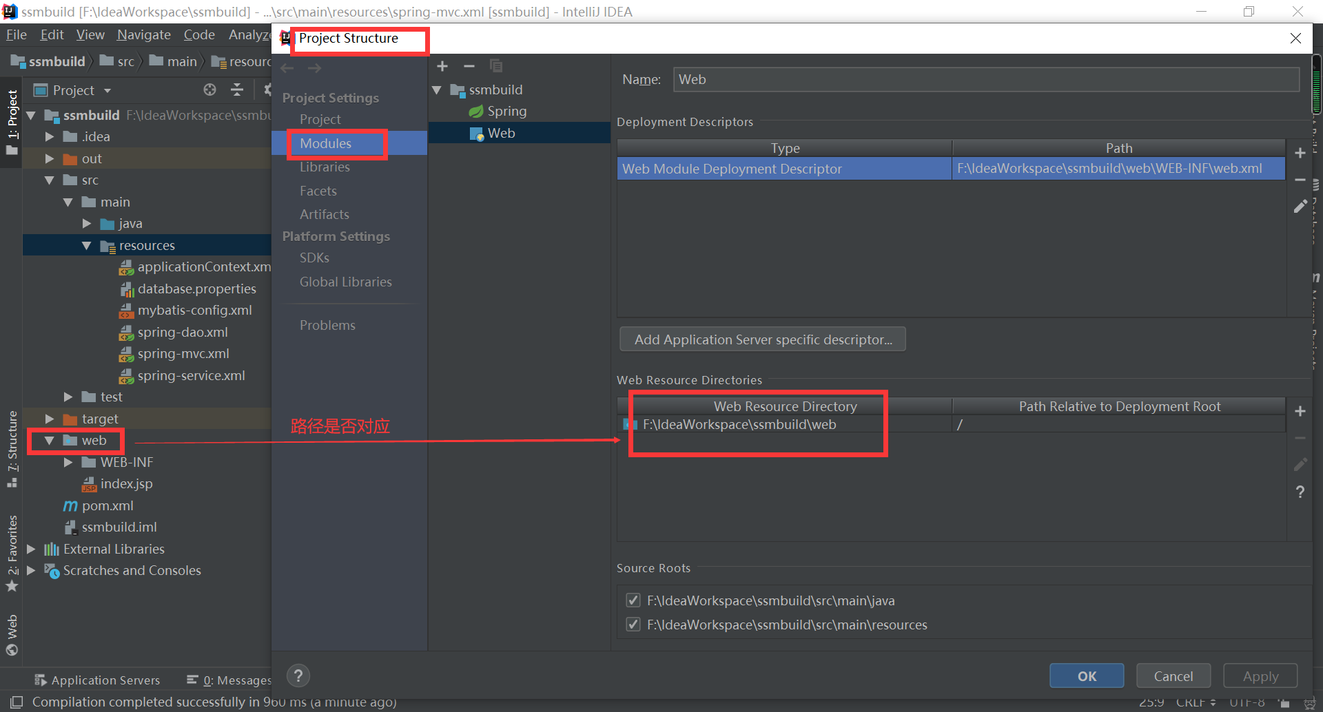Screen dimensions: 1323x712
Task: Add a deployment descriptor with plus icon
Action: pyautogui.click(x=1300, y=153)
